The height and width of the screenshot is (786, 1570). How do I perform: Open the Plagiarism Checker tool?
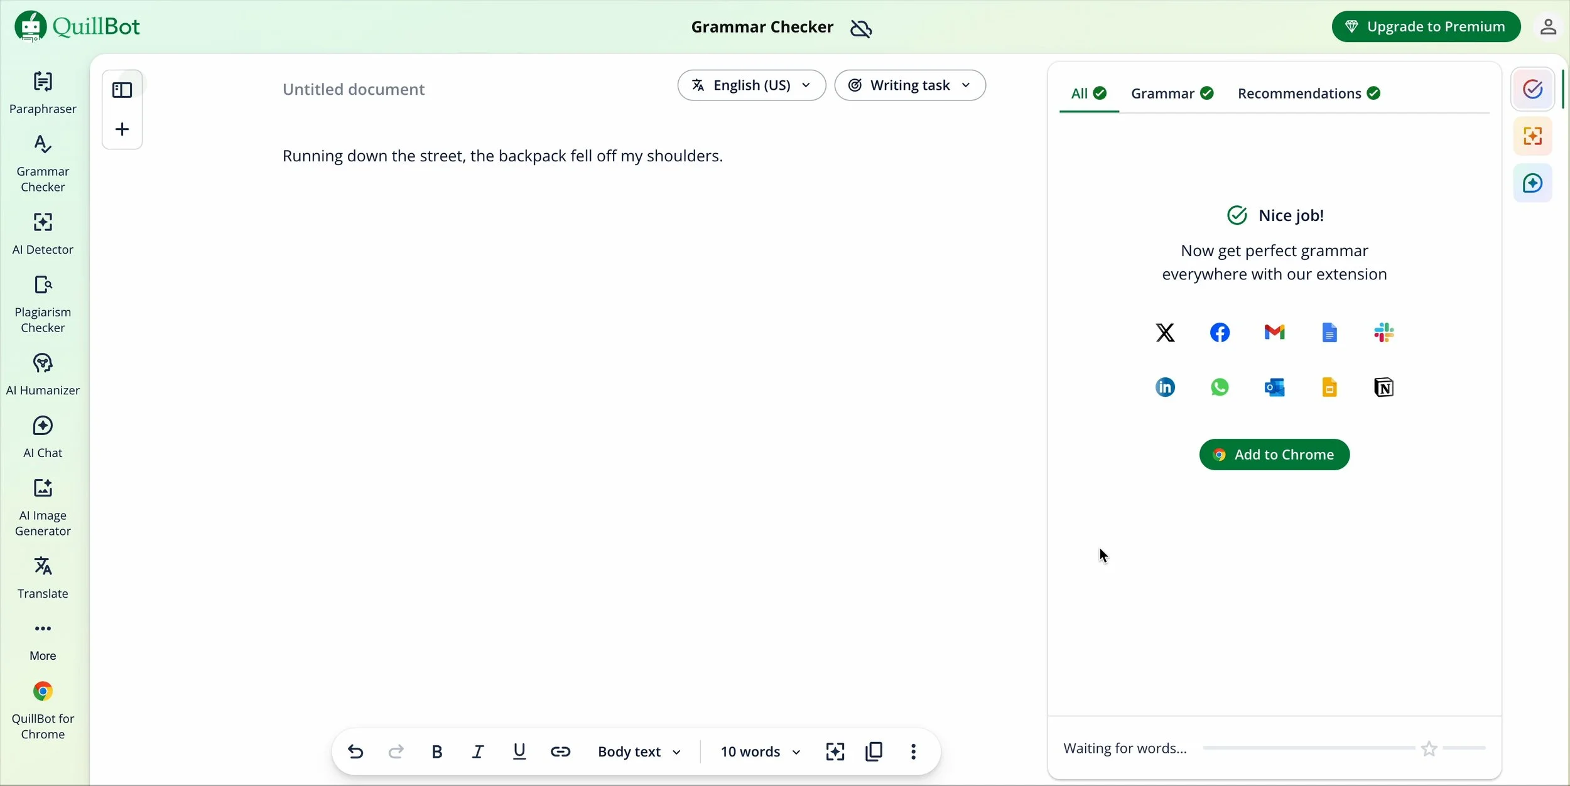(43, 304)
